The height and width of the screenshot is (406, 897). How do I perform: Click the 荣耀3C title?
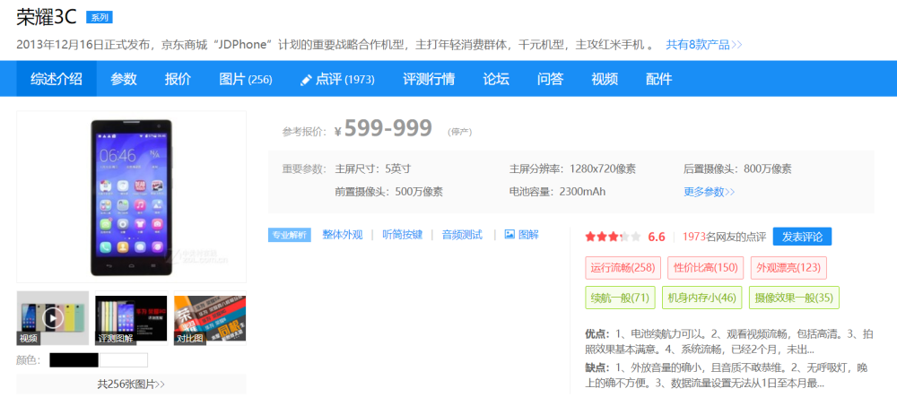pos(47,17)
